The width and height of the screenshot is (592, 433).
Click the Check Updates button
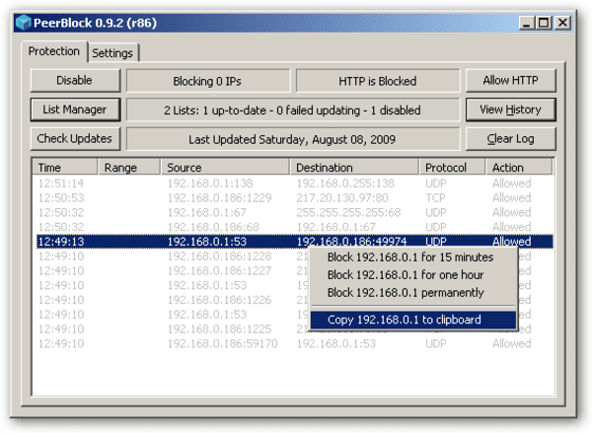(75, 138)
